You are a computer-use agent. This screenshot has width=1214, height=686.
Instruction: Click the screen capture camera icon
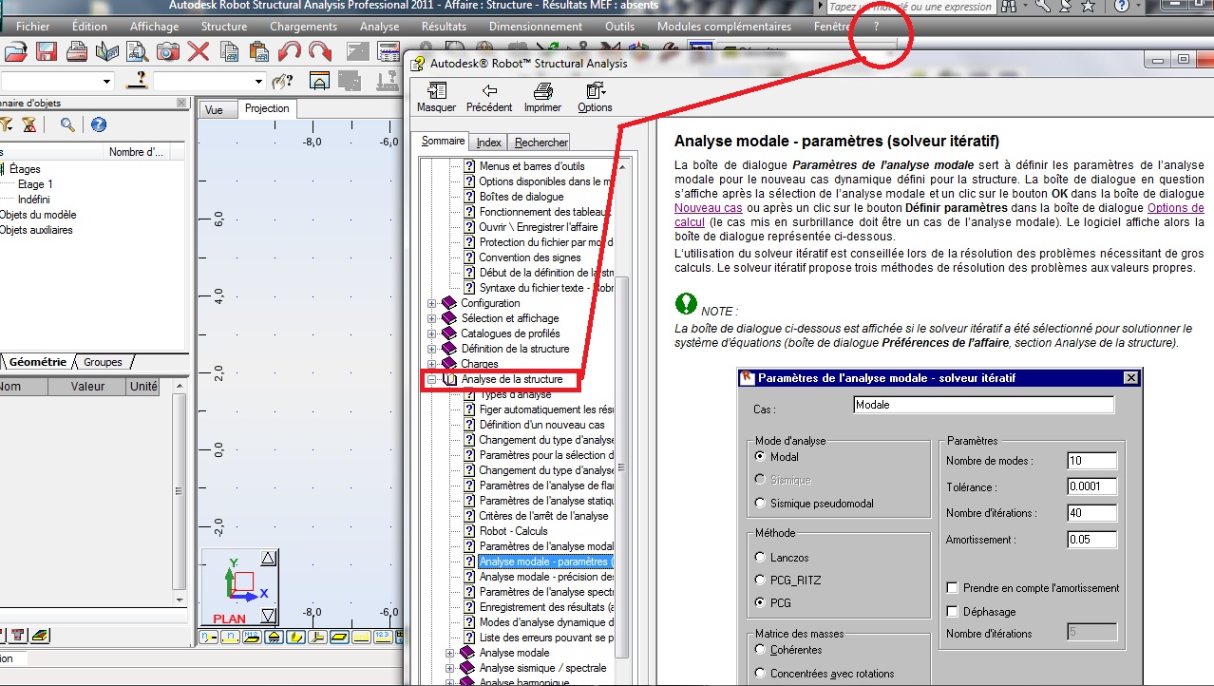(168, 51)
